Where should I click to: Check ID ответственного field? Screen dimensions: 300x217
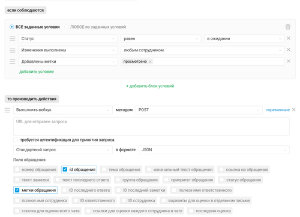click(x=76, y=200)
